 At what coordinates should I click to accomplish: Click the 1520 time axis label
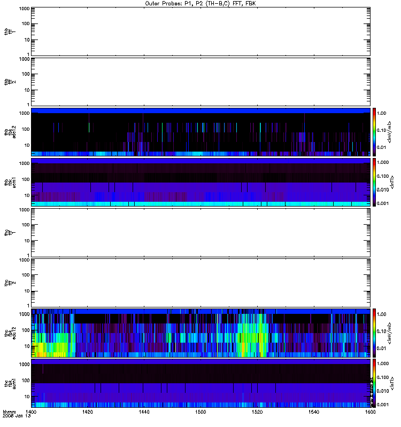tap(257, 412)
